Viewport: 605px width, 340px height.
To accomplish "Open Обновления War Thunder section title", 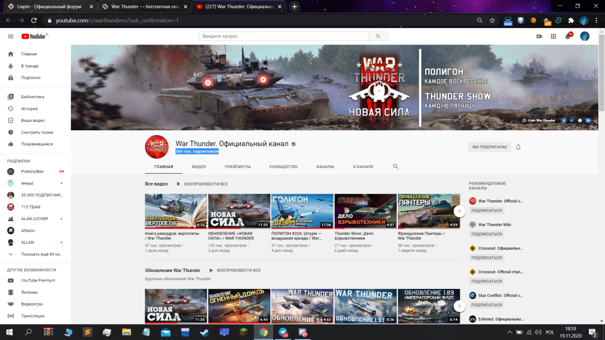I will 173,270.
